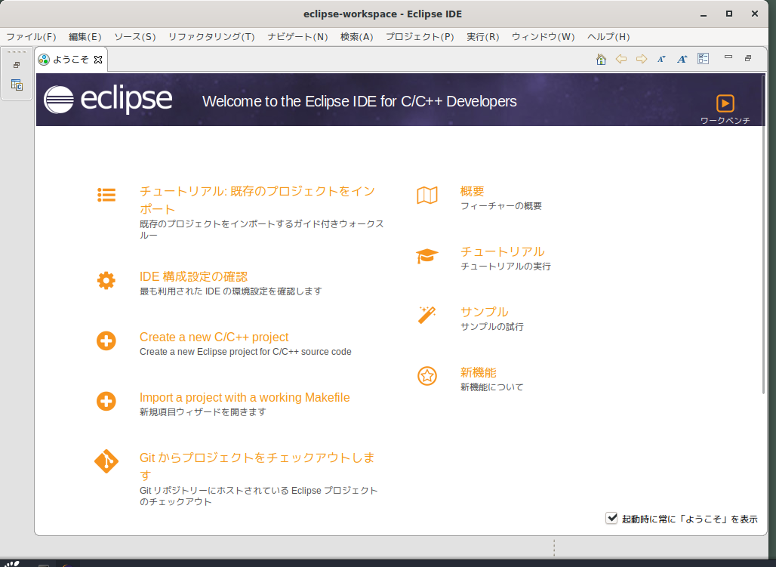Click the Git diamond icon

click(x=106, y=461)
